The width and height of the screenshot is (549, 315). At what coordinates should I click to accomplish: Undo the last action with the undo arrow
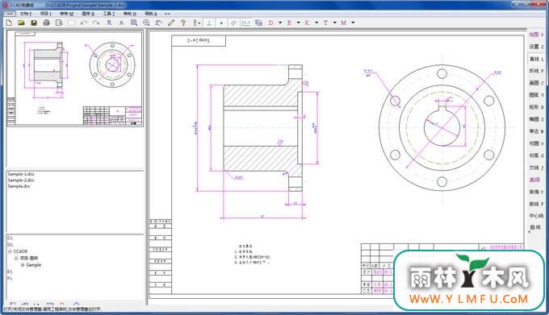(84, 23)
